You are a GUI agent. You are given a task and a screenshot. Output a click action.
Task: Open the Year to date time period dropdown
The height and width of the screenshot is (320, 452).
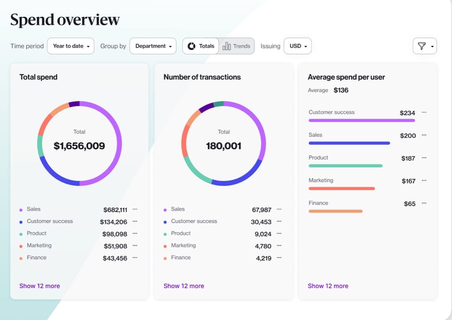[x=71, y=46]
